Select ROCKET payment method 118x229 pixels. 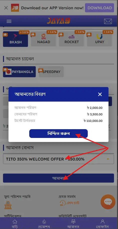(x=71, y=39)
